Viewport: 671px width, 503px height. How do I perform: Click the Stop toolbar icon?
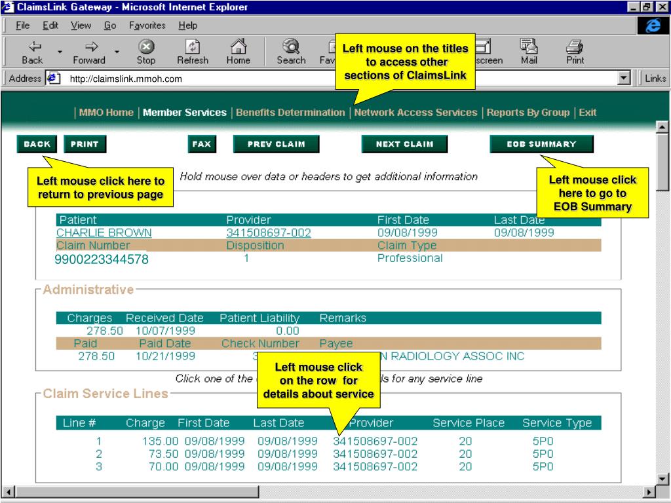pyautogui.click(x=146, y=47)
